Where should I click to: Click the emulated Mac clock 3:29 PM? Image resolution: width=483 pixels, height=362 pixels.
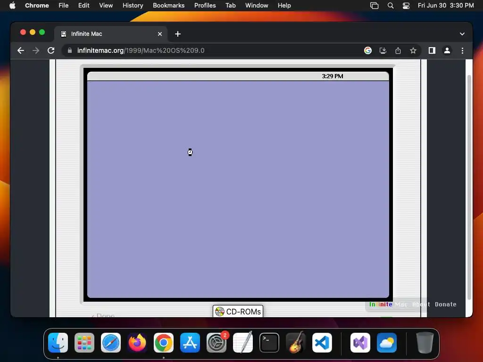333,76
